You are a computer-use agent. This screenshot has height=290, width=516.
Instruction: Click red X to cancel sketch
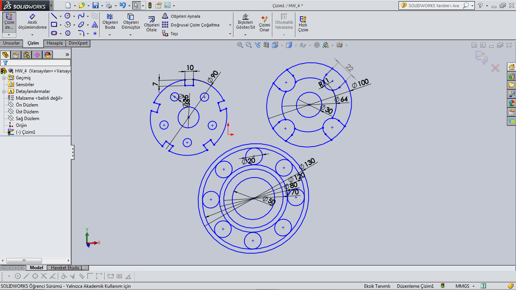pos(495,68)
